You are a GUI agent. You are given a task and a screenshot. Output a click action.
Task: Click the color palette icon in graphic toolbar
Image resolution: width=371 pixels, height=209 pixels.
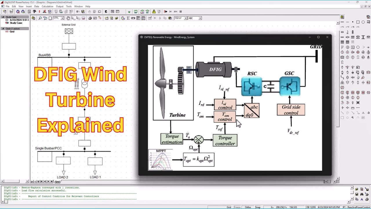tap(123, 18)
